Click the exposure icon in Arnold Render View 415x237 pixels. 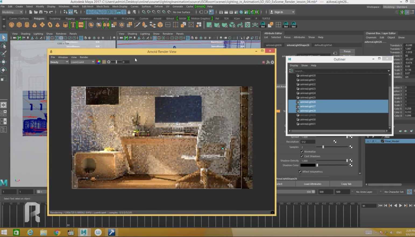coord(109,62)
